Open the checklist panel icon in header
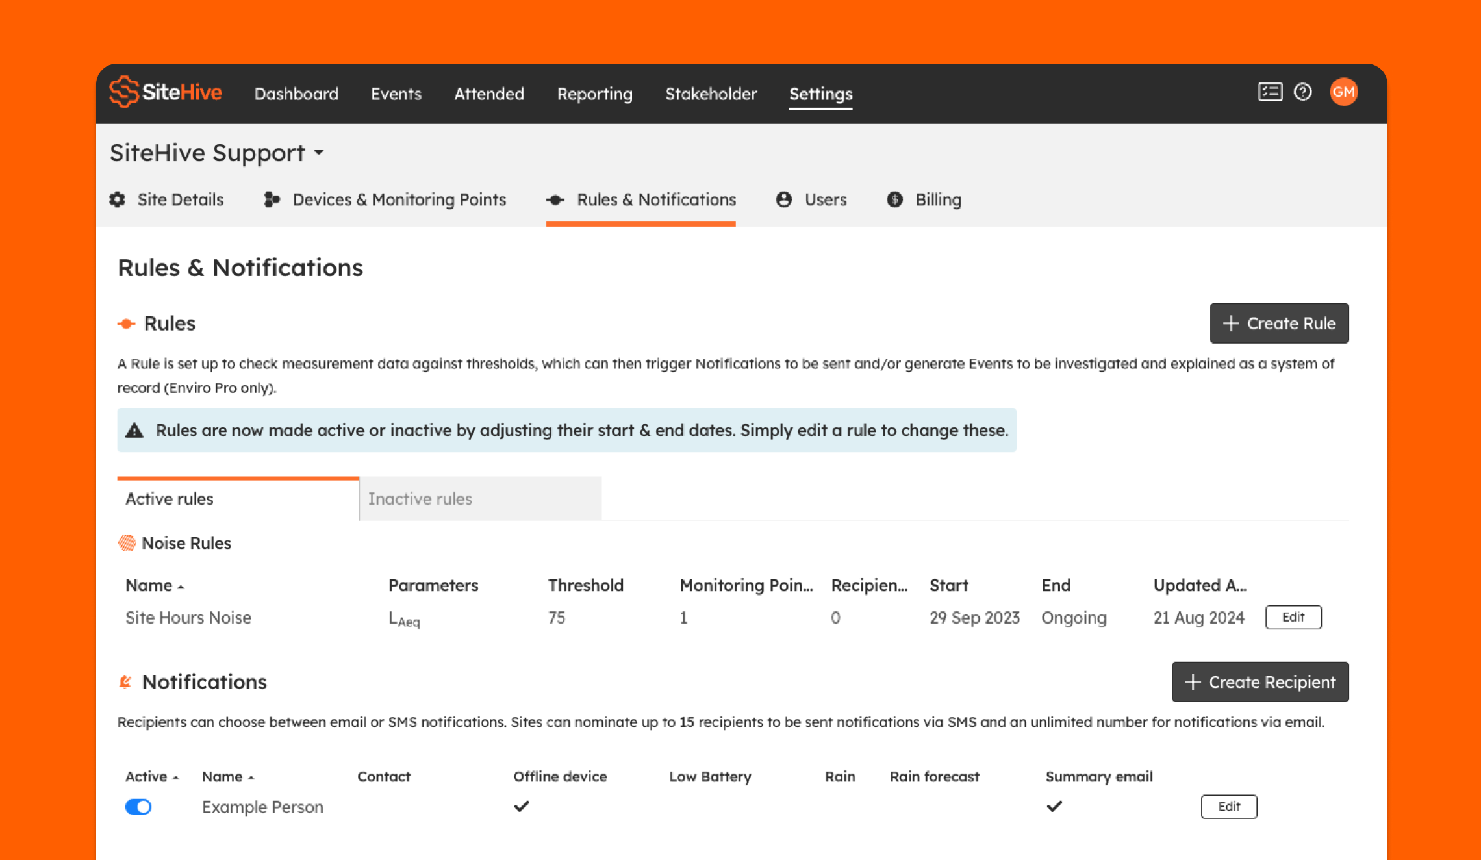 (x=1269, y=92)
